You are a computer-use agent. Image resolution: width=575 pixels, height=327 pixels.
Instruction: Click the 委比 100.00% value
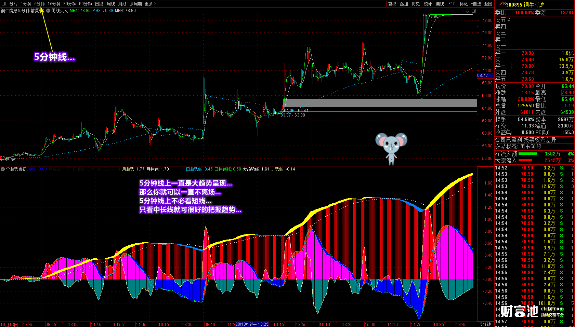(524, 13)
